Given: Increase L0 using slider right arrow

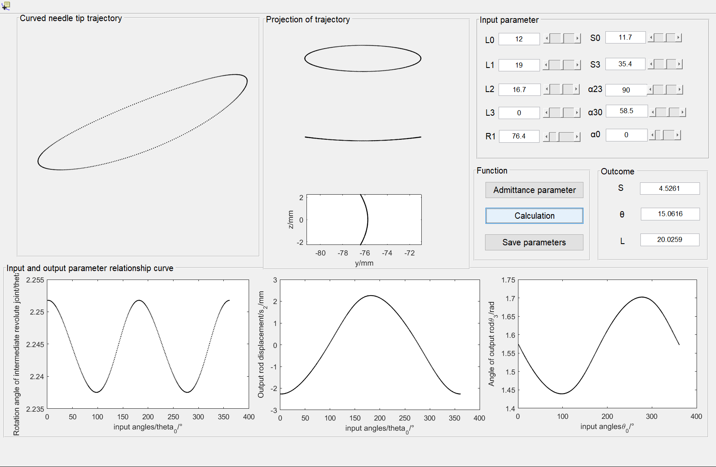Looking at the screenshot, I should [x=578, y=39].
